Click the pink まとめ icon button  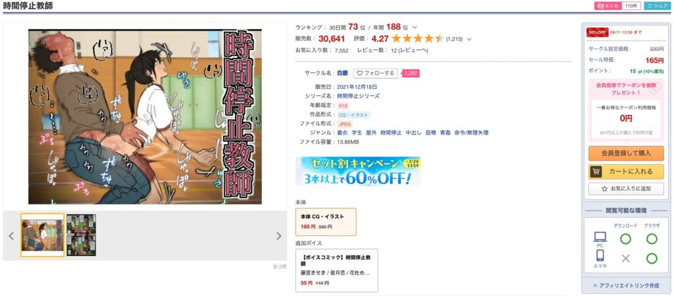608,6
